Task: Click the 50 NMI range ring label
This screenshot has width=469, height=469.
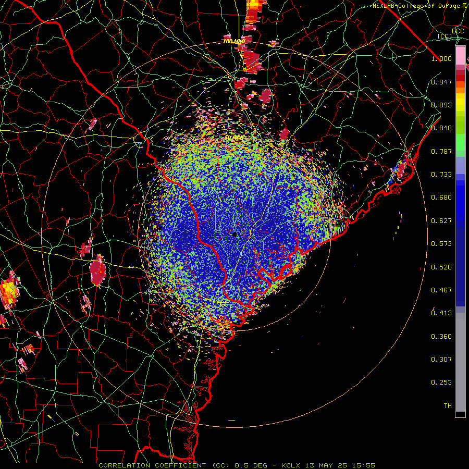Action: click(x=234, y=138)
